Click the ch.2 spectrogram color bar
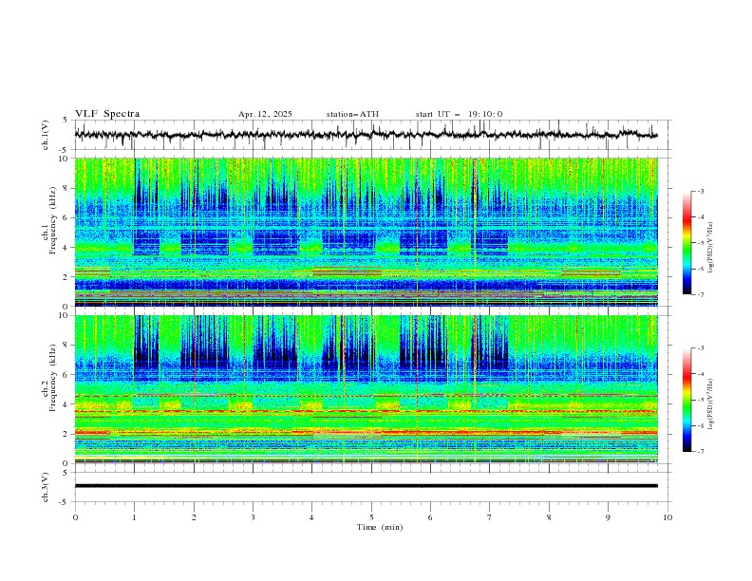The width and height of the screenshot is (752, 581). coord(686,400)
